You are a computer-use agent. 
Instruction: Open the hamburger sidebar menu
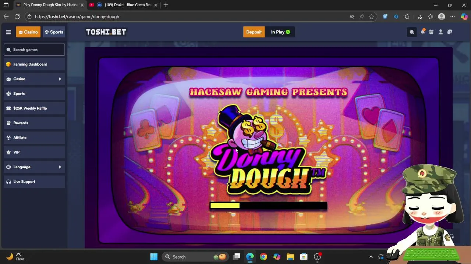point(8,32)
